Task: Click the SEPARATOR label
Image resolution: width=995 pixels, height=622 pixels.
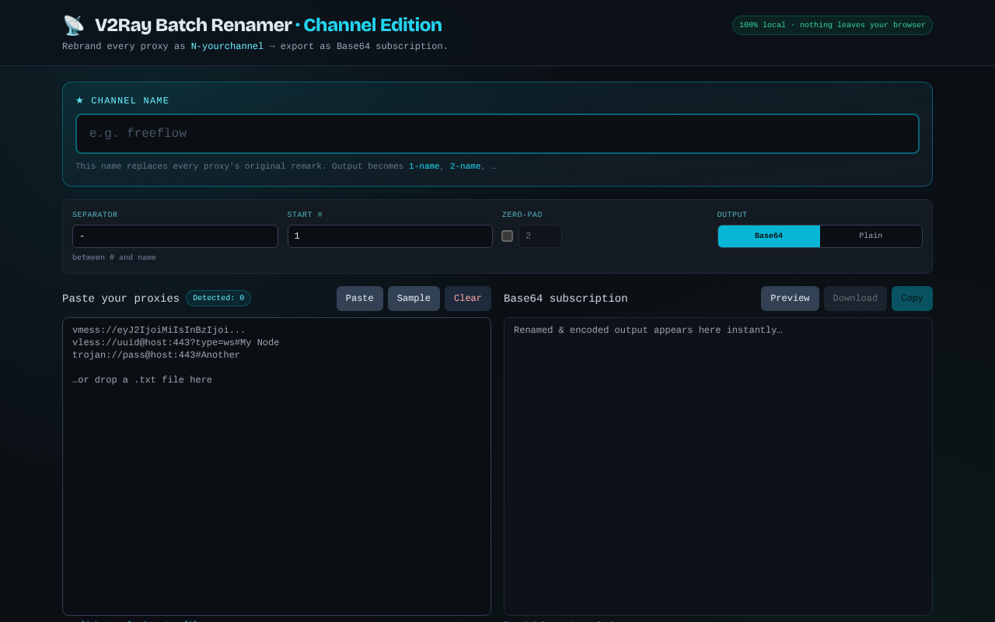Action: 95,215
